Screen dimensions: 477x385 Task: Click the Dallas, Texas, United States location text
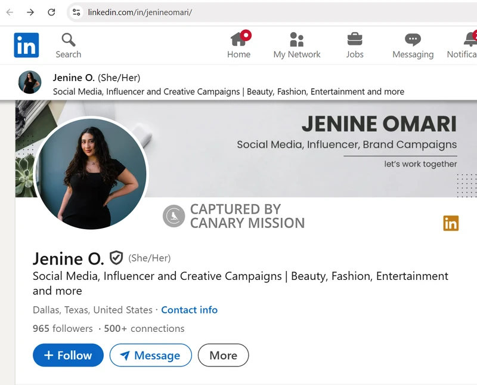(x=92, y=310)
